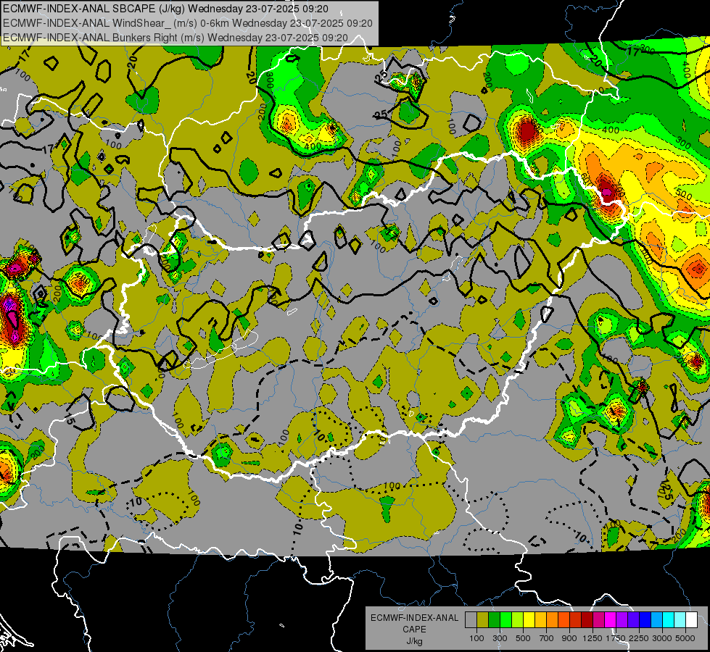Click the 2250 tick label in the legend

tap(638, 638)
